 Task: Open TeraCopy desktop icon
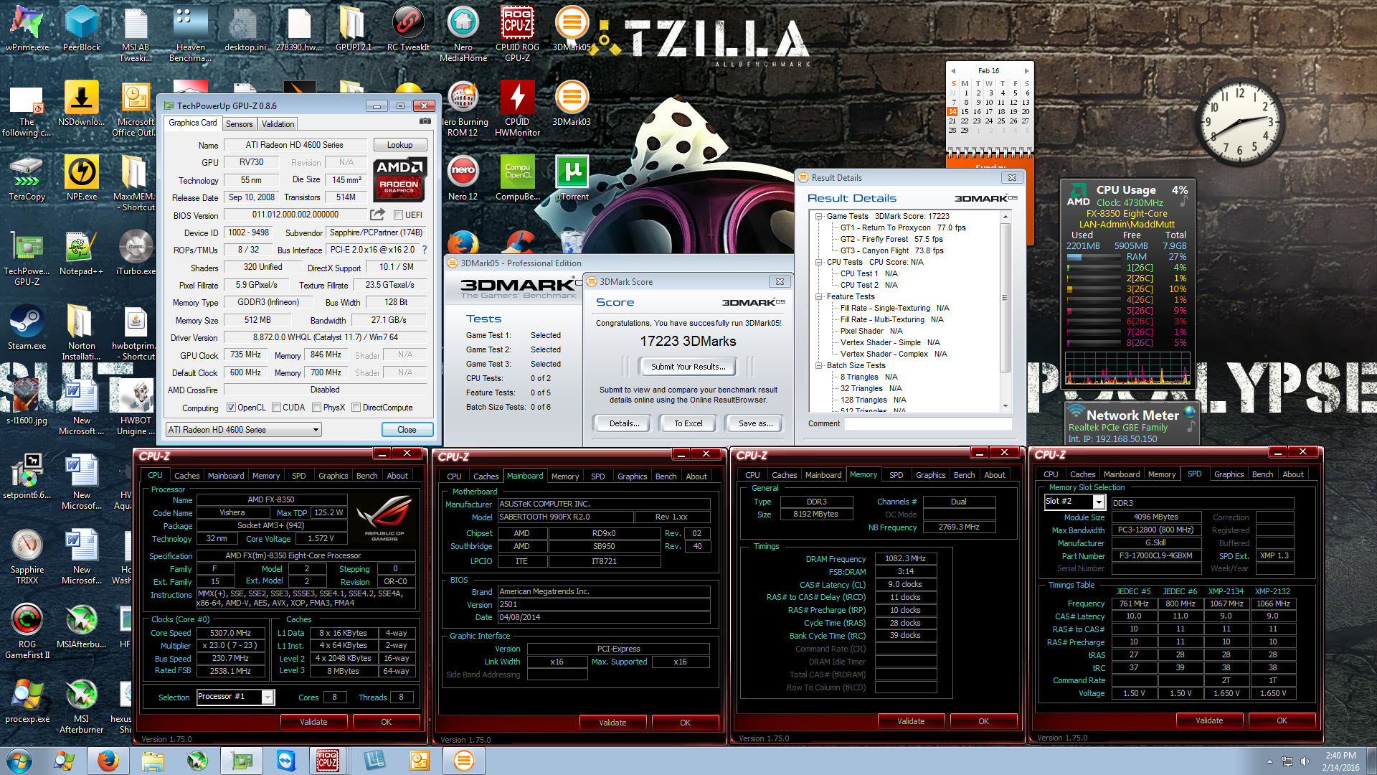27,178
